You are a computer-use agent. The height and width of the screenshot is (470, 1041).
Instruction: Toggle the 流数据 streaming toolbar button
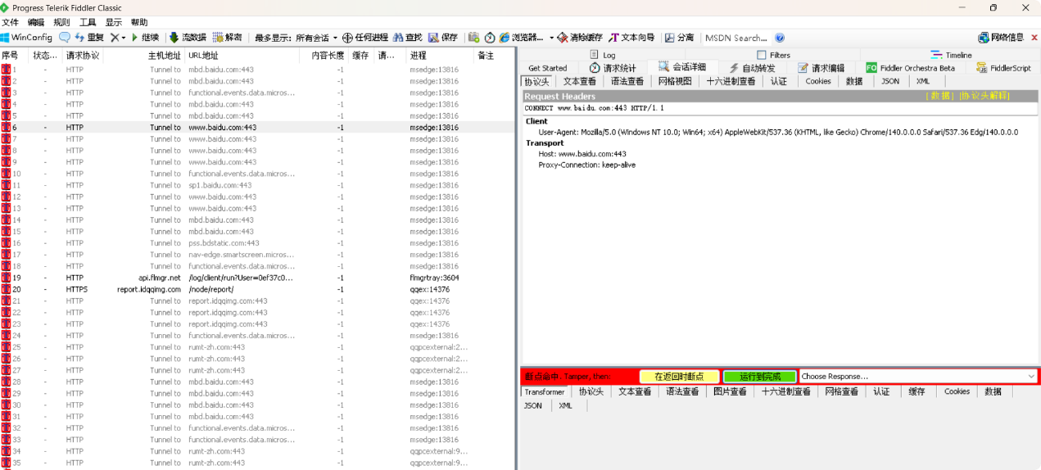click(x=188, y=38)
